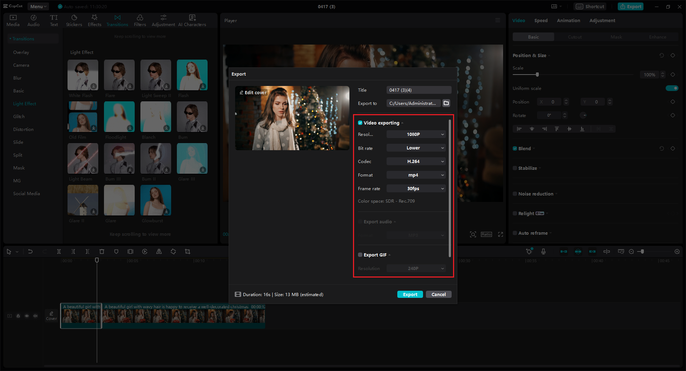Open the Menu in the top-left corner

click(x=38, y=6)
